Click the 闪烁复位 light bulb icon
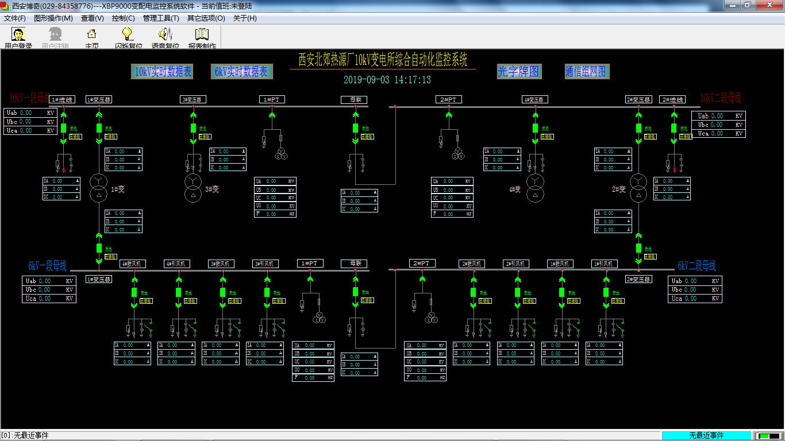 click(x=128, y=35)
